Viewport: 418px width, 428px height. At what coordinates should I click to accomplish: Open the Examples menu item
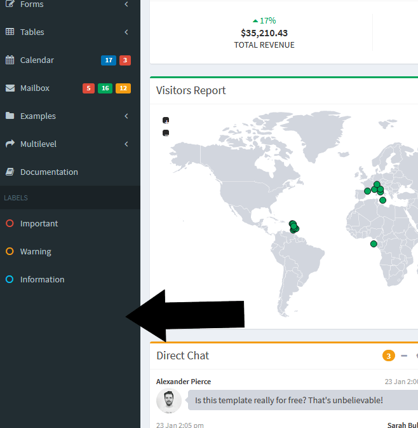click(70, 116)
